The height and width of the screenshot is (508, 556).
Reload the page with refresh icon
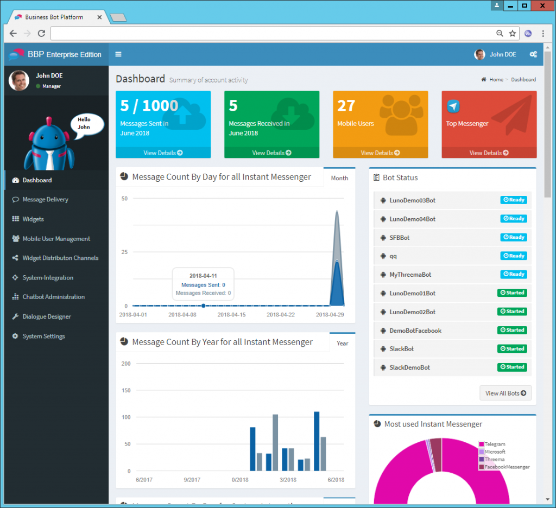[x=41, y=33]
